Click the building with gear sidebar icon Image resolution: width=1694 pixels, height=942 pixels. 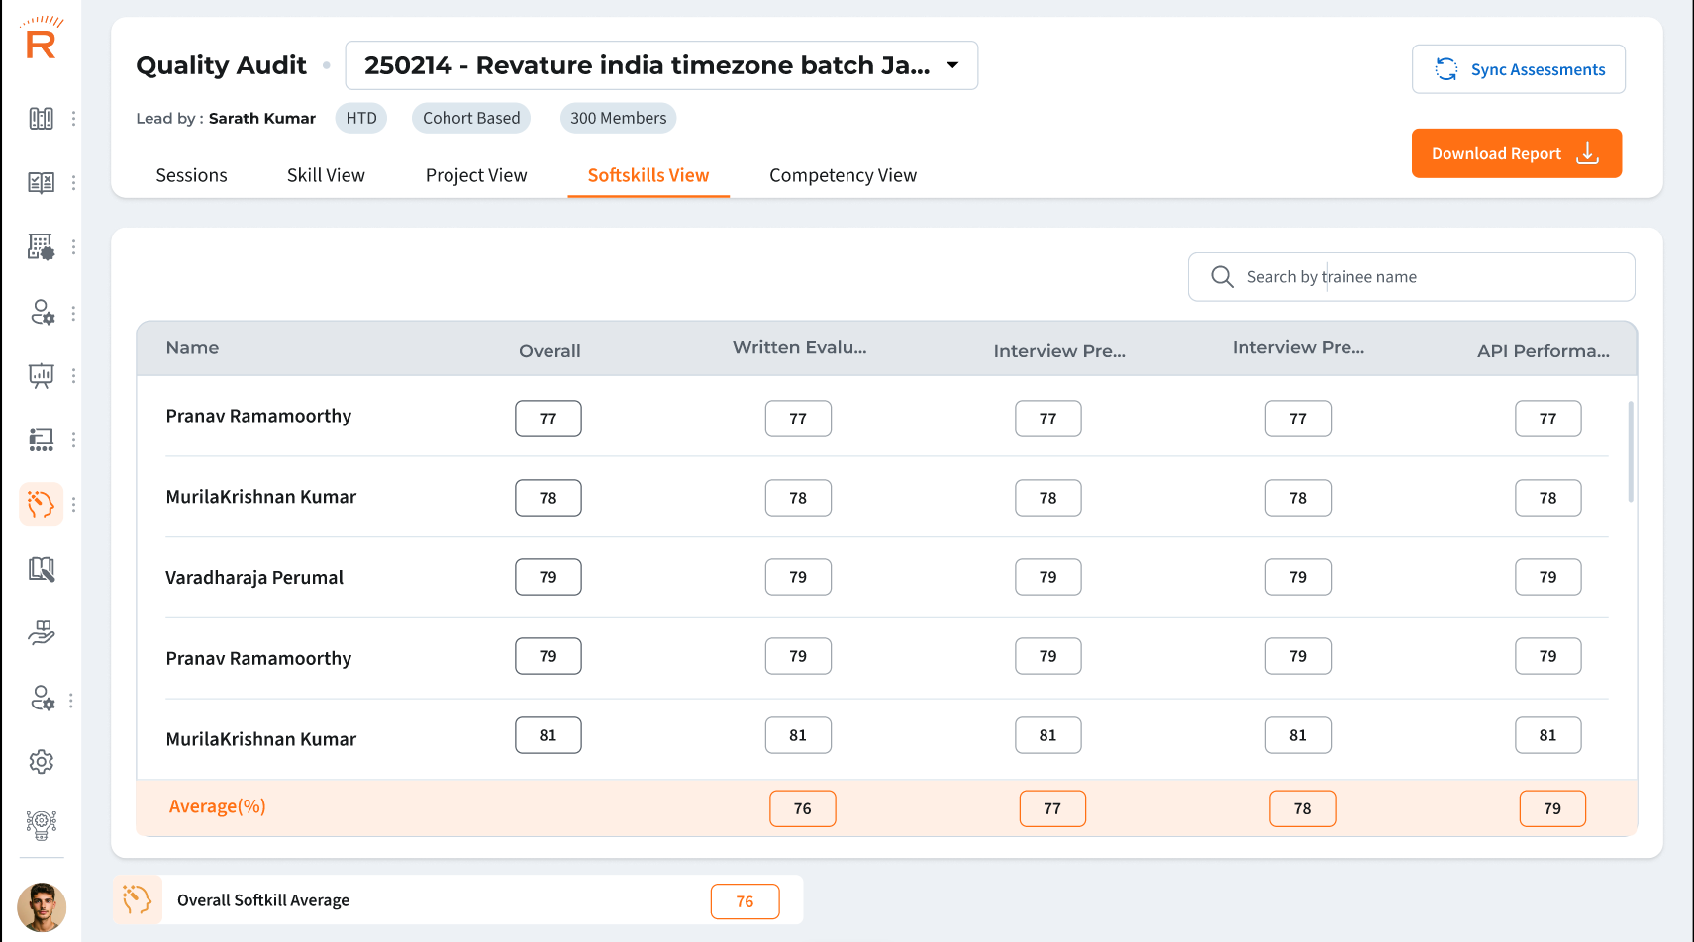(41, 247)
